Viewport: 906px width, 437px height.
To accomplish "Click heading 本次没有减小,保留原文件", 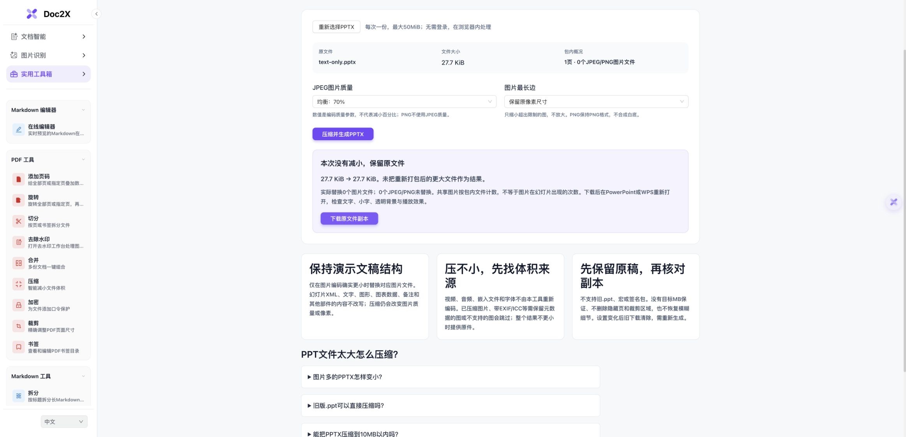I will (x=362, y=164).
